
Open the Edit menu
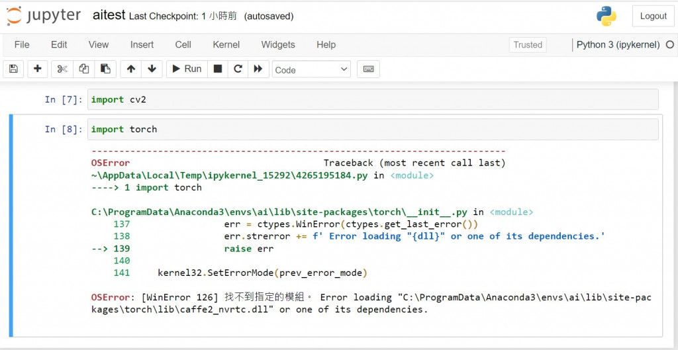tap(59, 44)
